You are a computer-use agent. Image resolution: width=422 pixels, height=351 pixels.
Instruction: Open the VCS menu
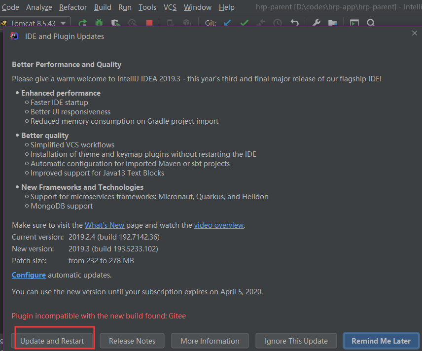170,7
